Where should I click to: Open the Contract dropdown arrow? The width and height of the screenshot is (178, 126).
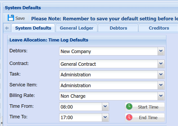pos(161,64)
